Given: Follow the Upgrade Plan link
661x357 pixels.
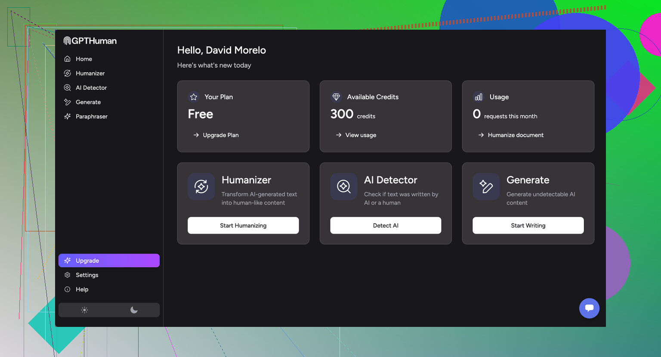Looking at the screenshot, I should 220,135.
